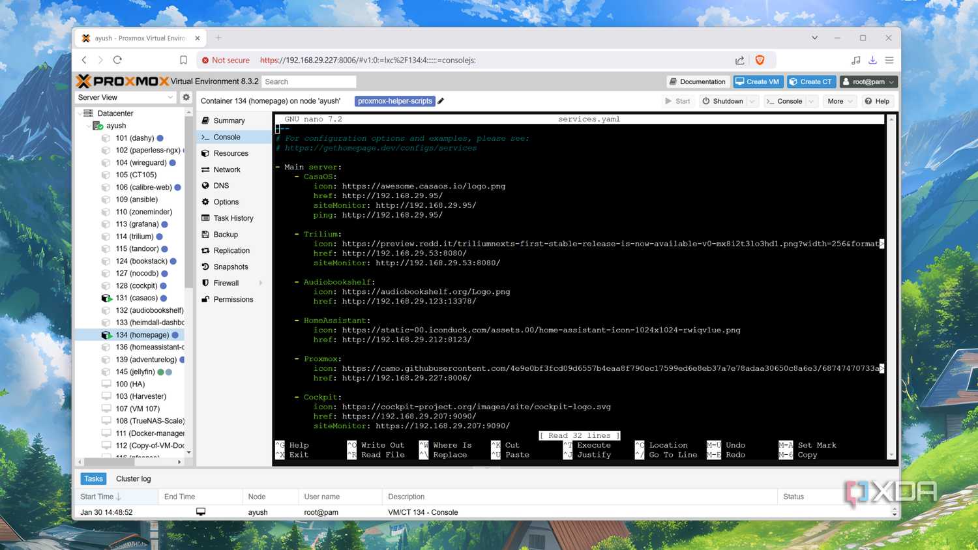Screen dimensions: 978x550
Task: Click Create CT
Action: (811, 81)
